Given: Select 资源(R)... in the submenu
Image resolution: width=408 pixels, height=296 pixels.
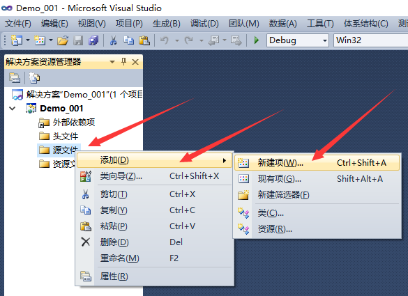Looking at the screenshot, I should (x=317, y=229).
